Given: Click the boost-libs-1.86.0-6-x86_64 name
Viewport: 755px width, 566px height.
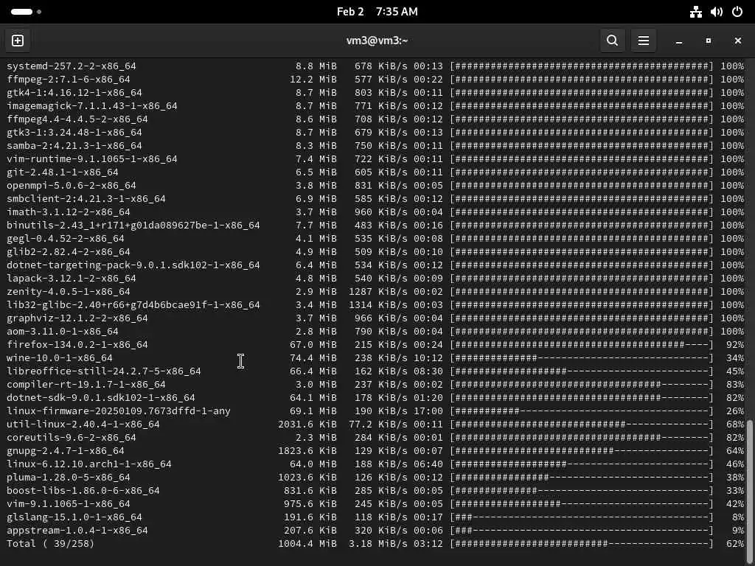Looking at the screenshot, I should coord(83,490).
